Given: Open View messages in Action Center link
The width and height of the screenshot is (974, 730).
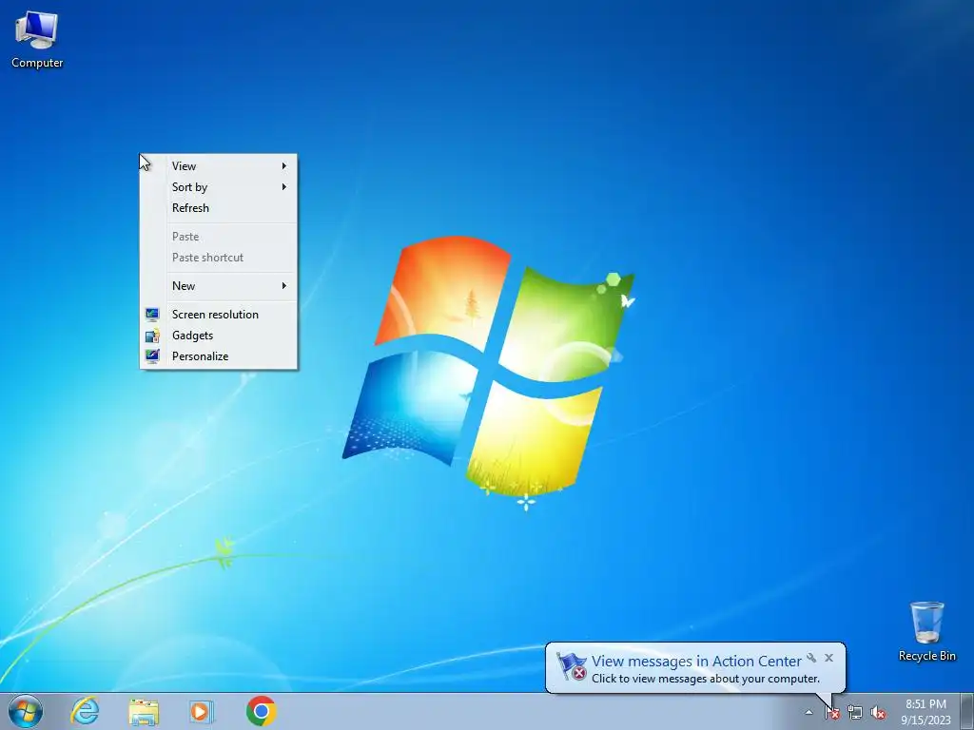Looking at the screenshot, I should 696,662.
